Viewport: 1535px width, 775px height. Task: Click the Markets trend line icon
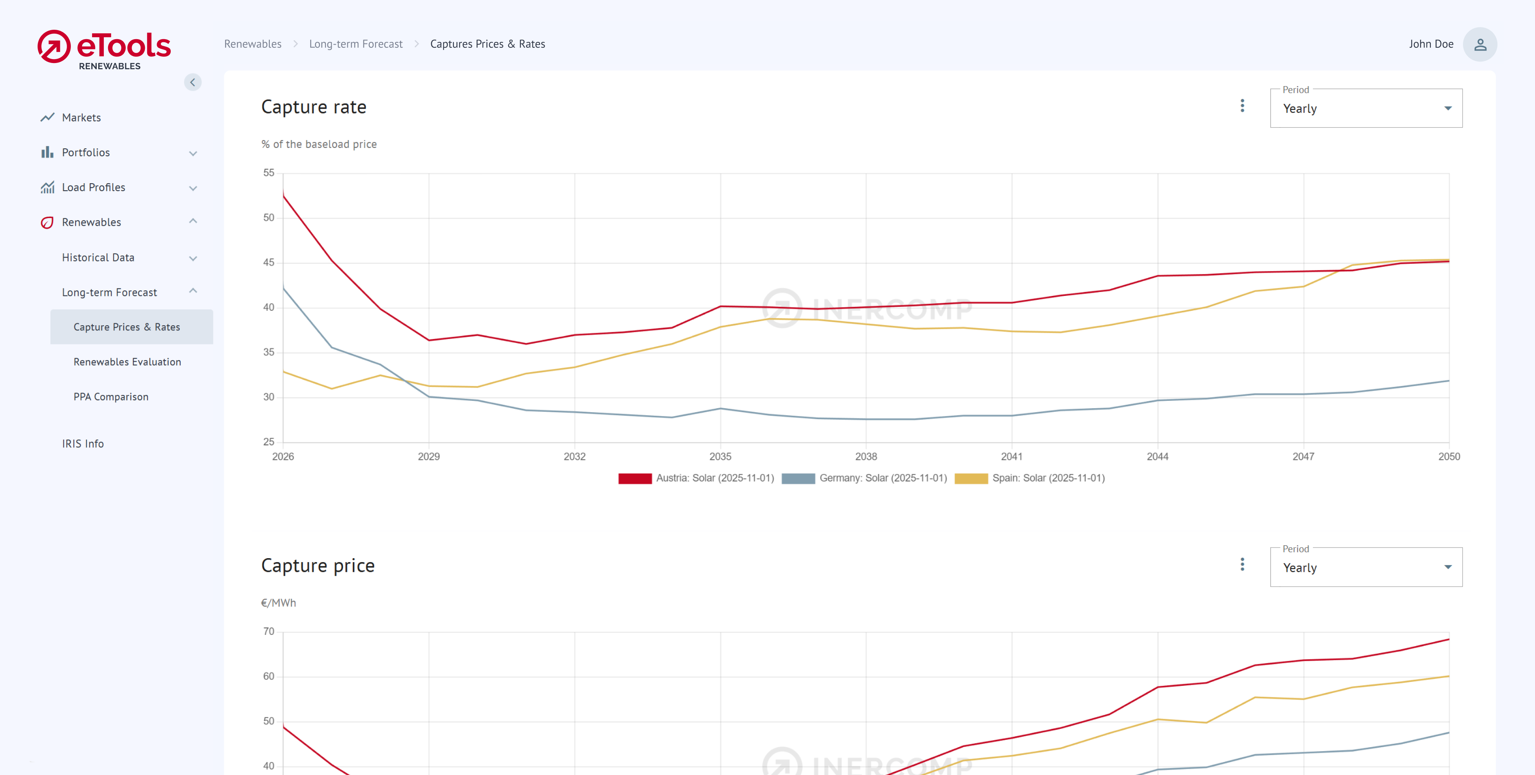[47, 117]
